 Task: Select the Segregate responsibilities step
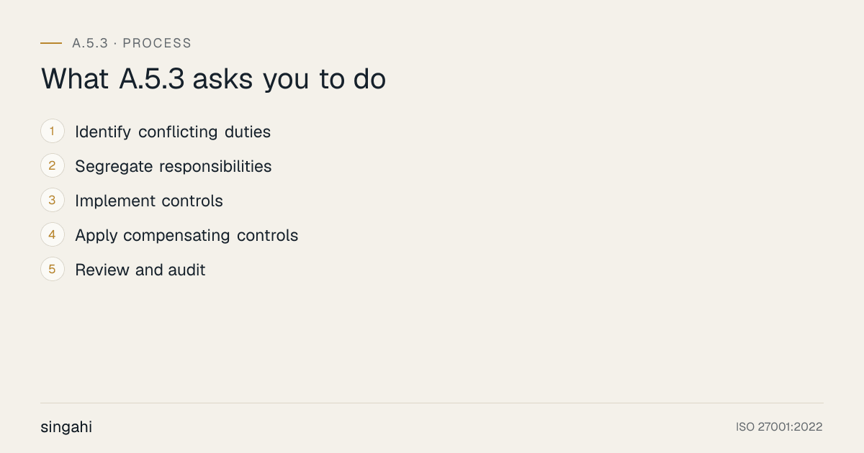(174, 166)
